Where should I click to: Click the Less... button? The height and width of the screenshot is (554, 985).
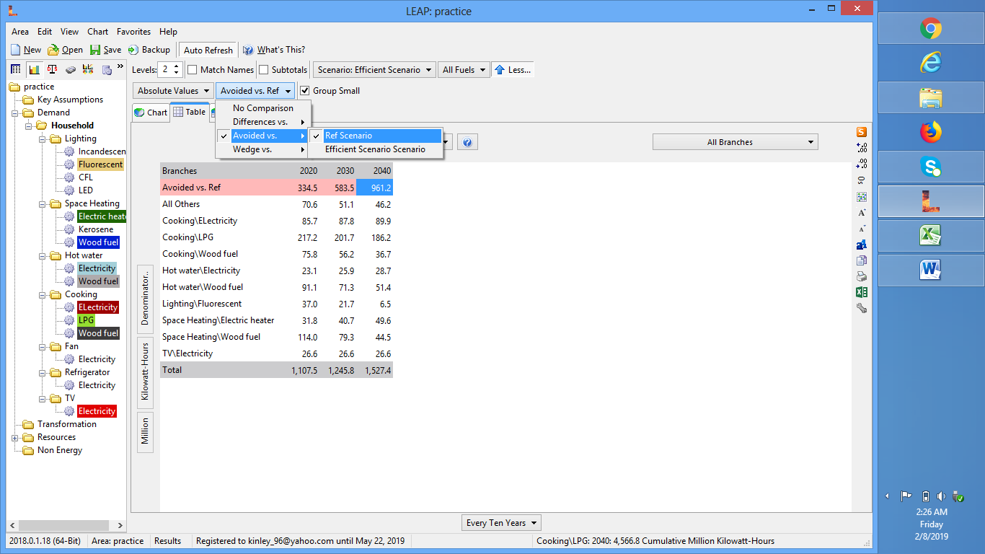(x=513, y=70)
